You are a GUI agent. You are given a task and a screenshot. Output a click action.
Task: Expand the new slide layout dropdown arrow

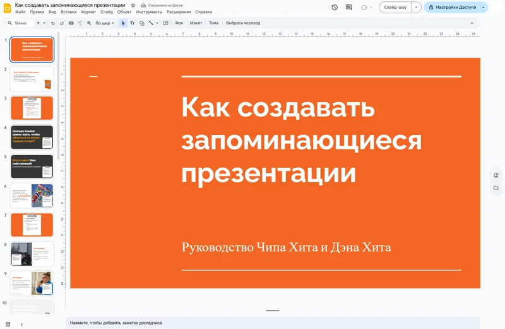coord(44,23)
